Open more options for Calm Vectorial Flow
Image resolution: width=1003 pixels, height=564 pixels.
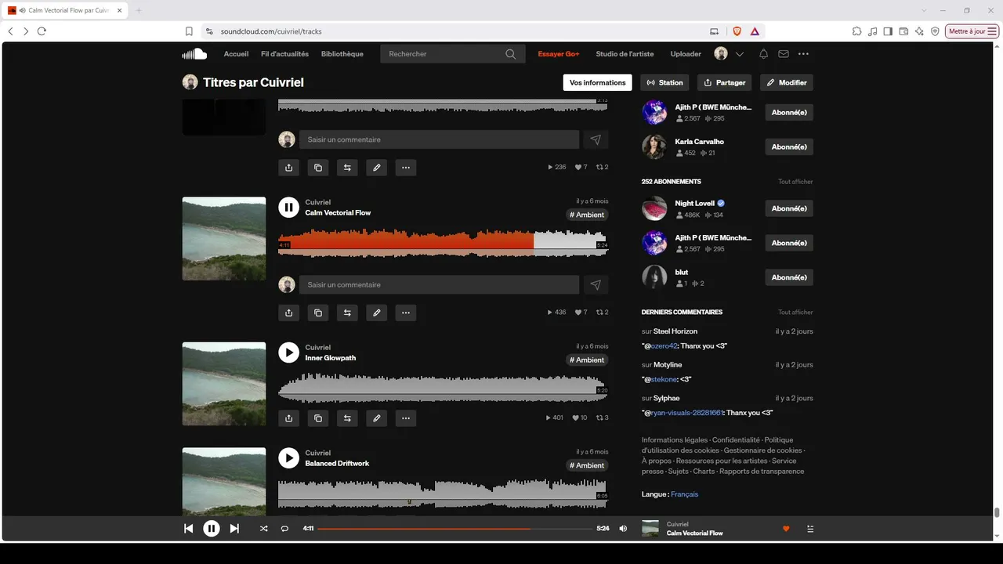pyautogui.click(x=405, y=313)
